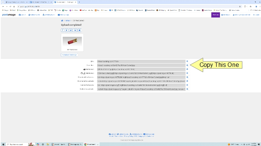
Task: Copy the GitHub Markdown code
Action: pos(187,73)
